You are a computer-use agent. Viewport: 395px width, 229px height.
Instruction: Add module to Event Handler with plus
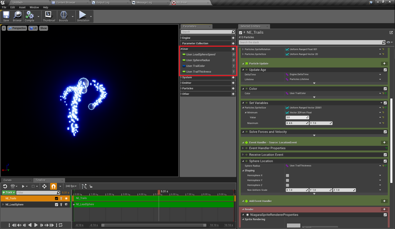[384, 142]
